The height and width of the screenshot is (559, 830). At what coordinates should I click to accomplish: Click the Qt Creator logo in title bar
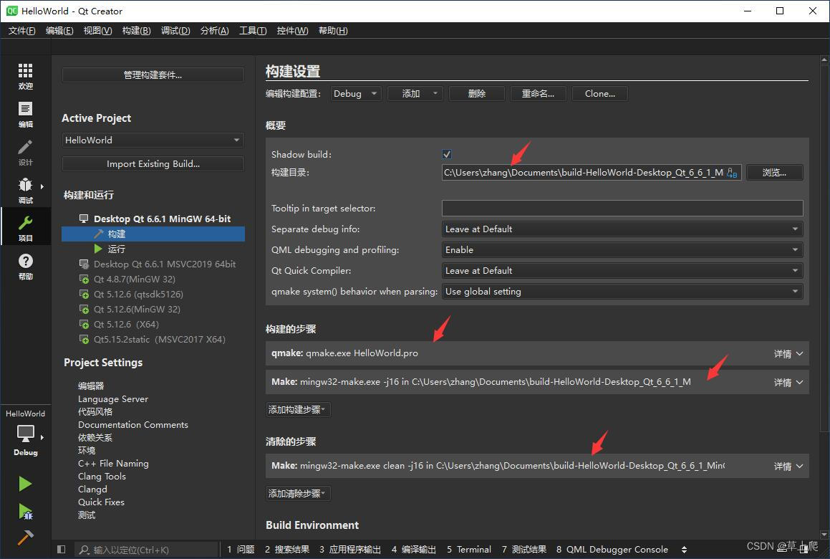(x=11, y=11)
